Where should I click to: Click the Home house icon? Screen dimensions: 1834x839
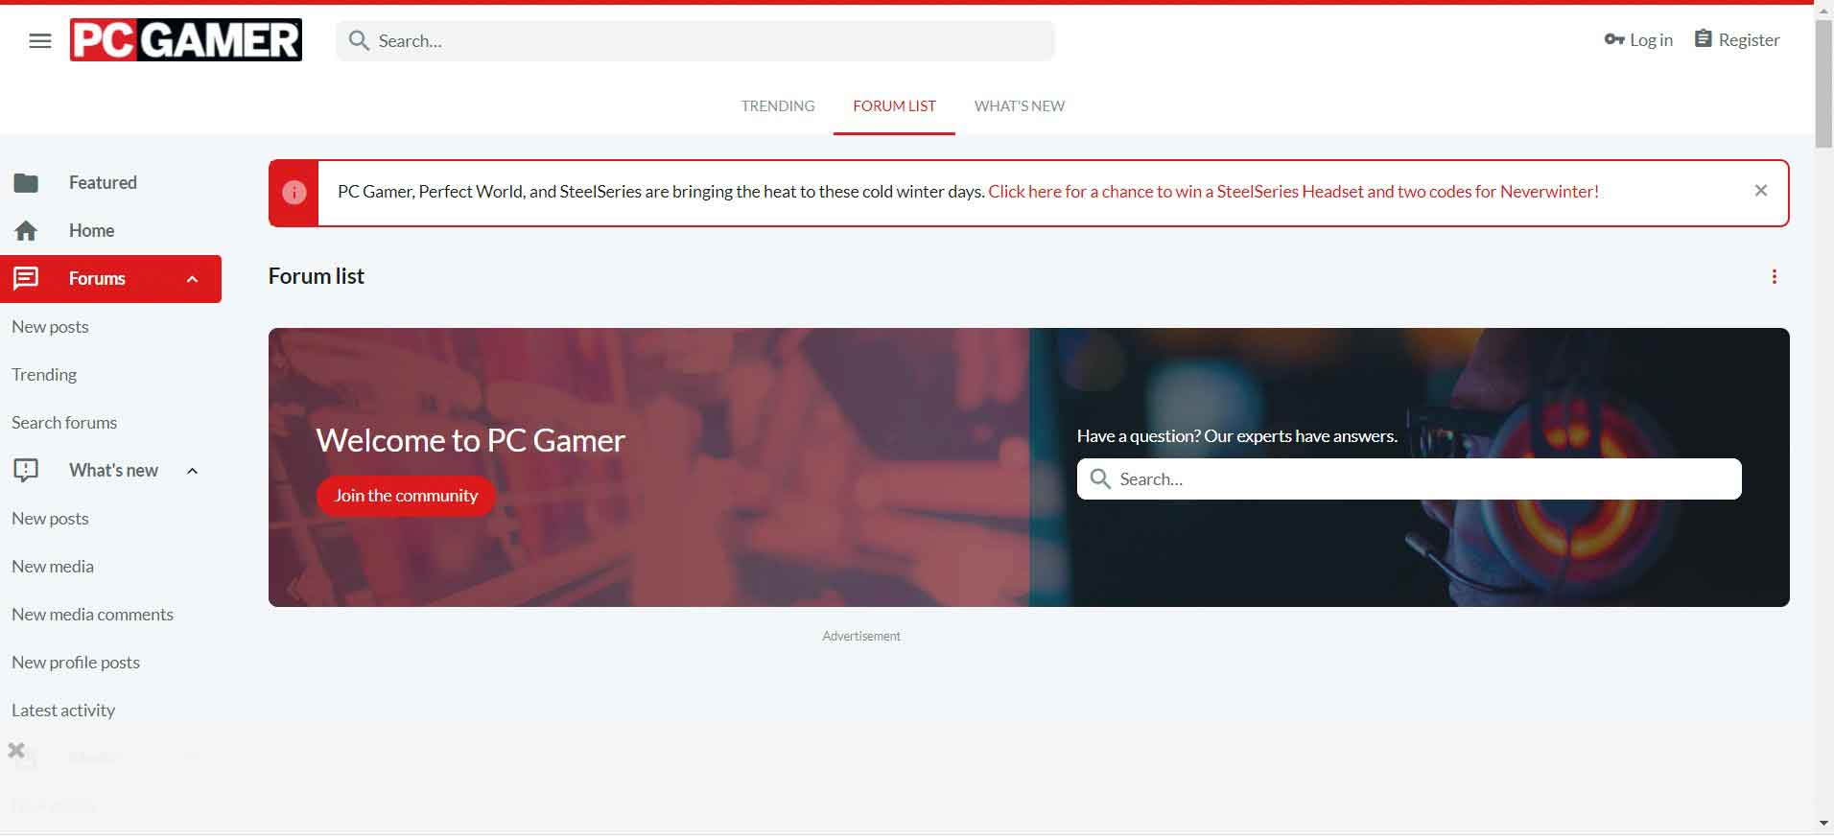coord(26,231)
